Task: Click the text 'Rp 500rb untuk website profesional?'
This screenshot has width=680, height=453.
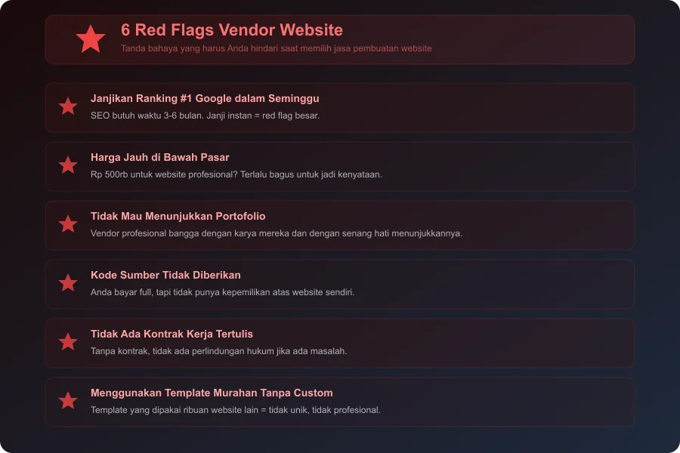Action: click(236, 174)
